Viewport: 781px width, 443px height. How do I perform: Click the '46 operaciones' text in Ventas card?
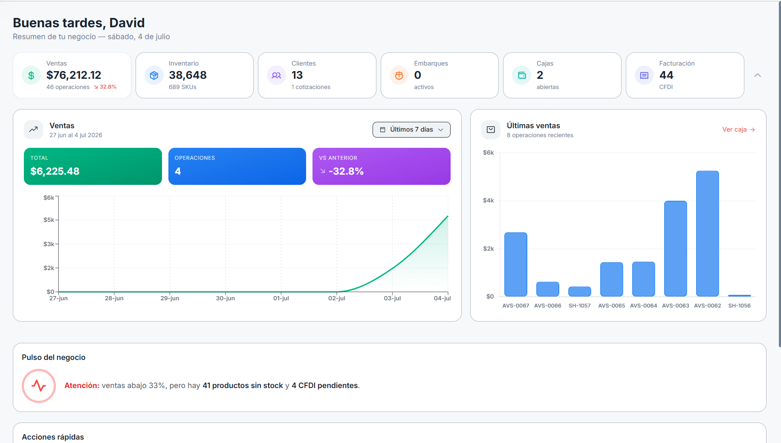click(68, 87)
